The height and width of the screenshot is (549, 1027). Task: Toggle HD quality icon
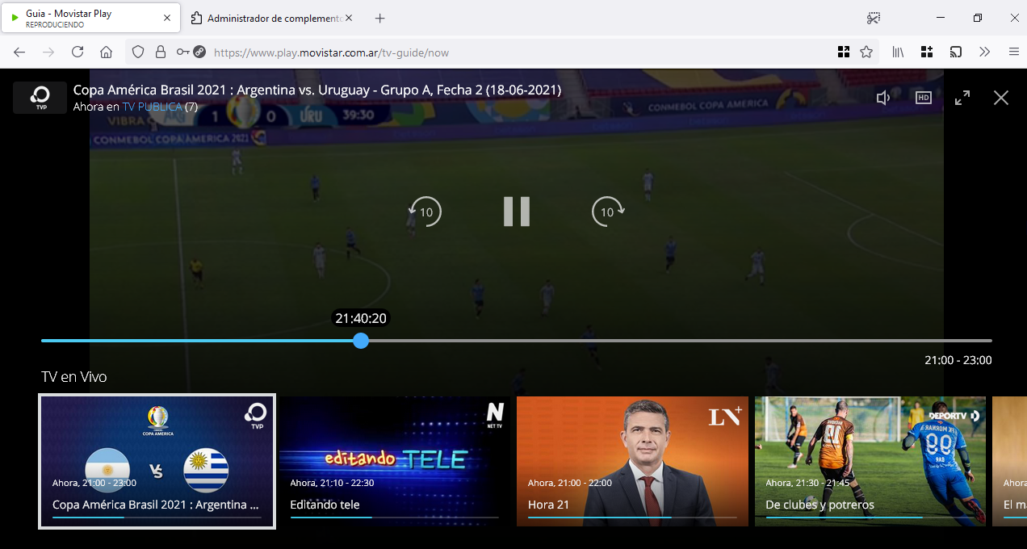pyautogui.click(x=923, y=98)
